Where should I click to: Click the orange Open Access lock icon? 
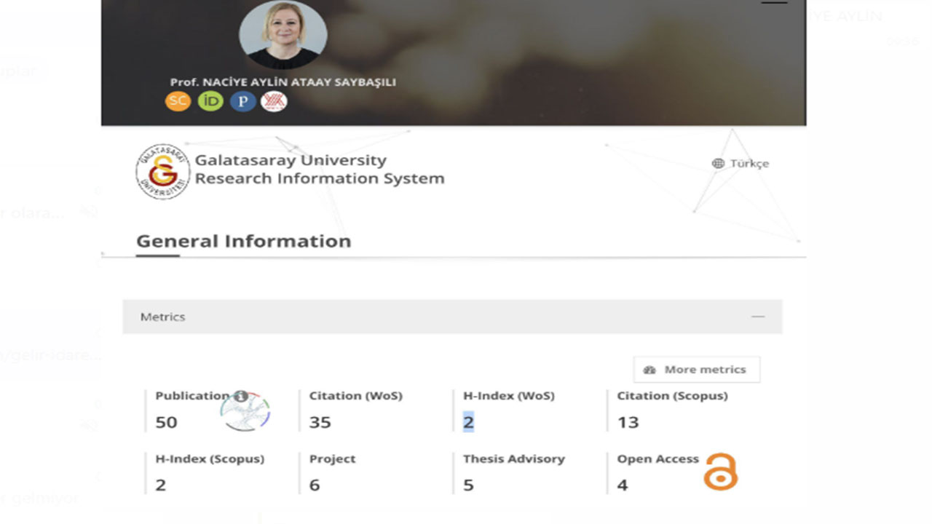[x=720, y=472]
